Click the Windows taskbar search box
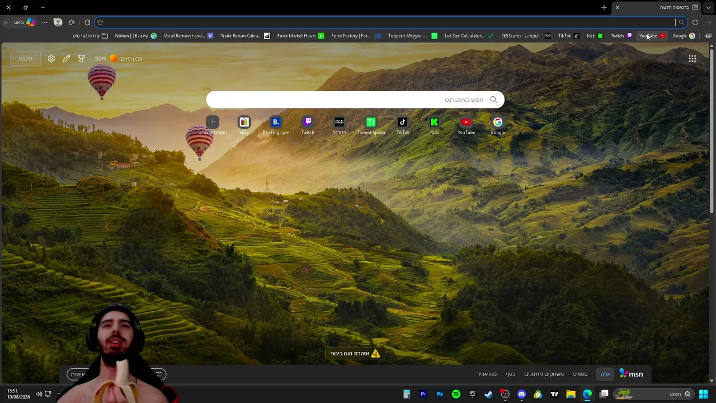Screen dimensions: 716x403 [653, 394]
